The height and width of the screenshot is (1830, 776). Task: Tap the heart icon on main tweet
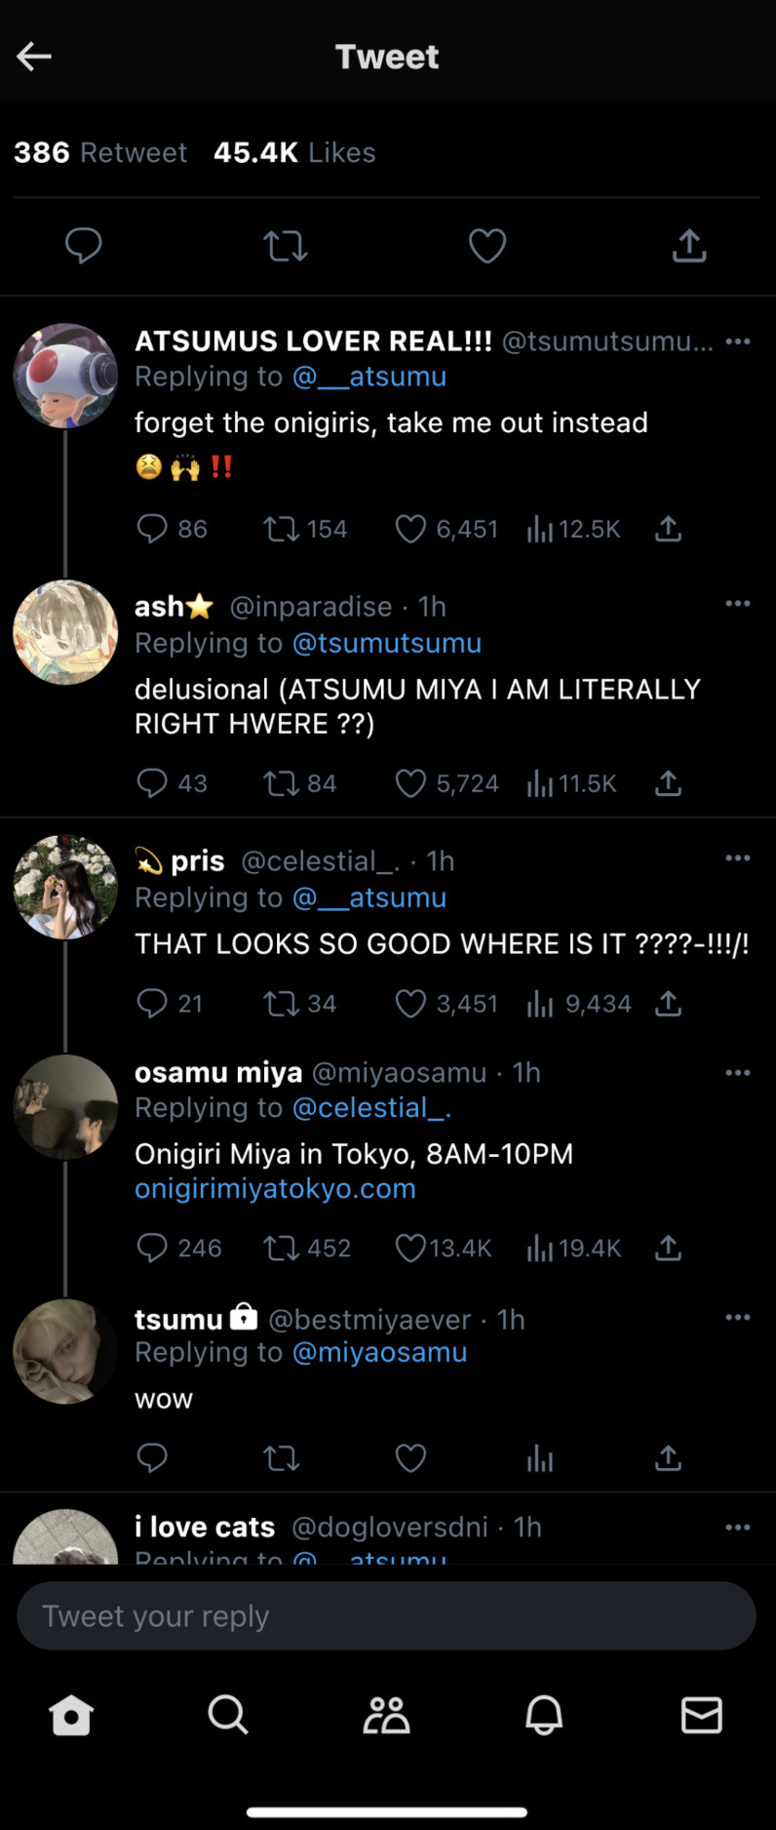pyautogui.click(x=487, y=246)
